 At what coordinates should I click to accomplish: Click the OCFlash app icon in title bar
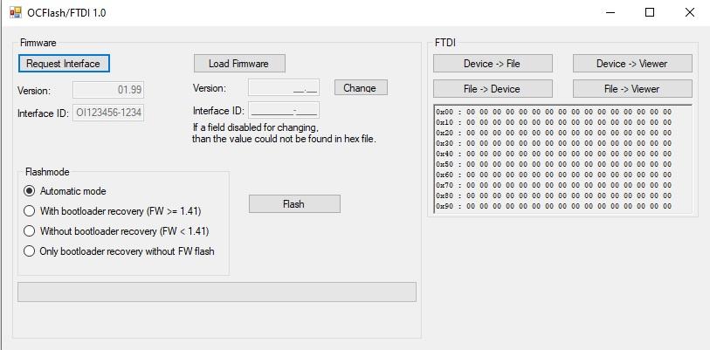click(15, 13)
